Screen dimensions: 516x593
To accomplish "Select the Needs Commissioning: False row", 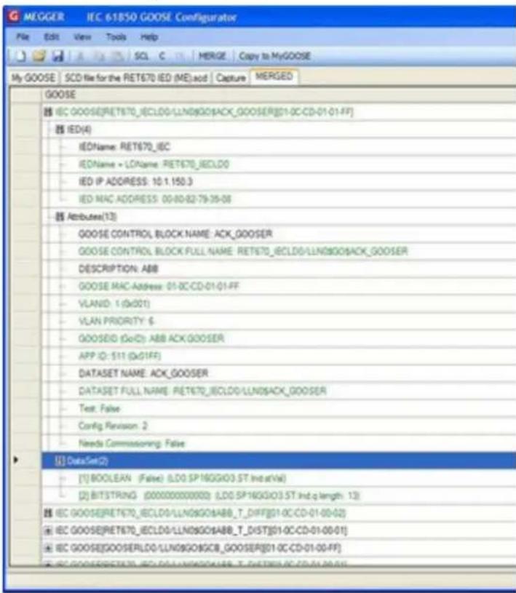I will pos(279,443).
